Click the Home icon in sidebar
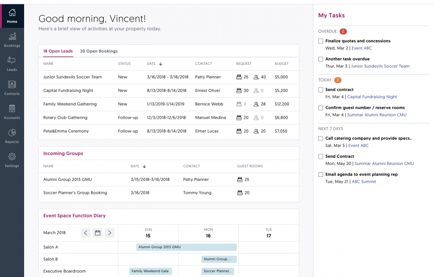 coord(12,15)
